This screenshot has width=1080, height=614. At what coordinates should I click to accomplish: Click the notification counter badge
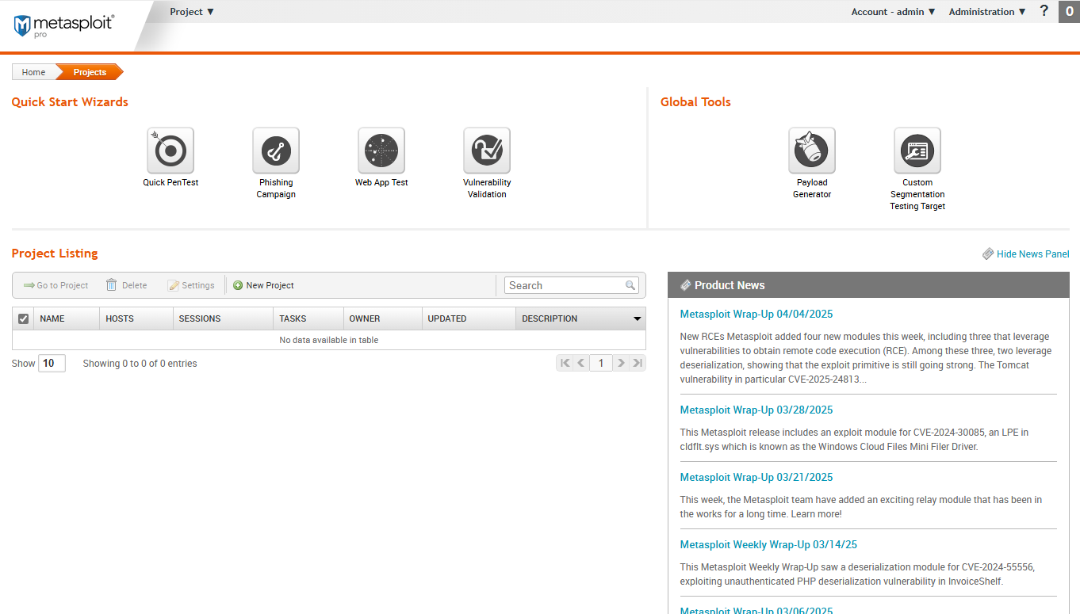1069,11
